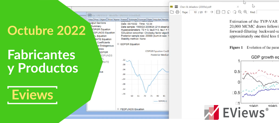Click the Freeze button in the EViews toolbar

coord(124,20)
